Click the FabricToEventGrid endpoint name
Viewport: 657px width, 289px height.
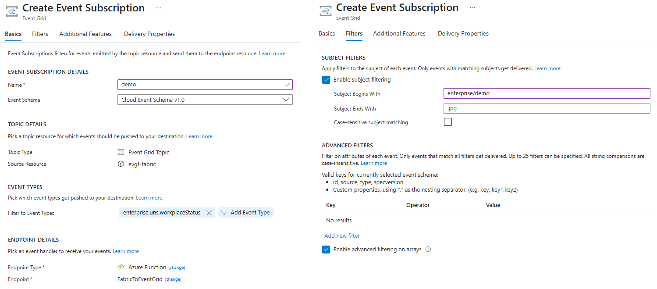[140, 279]
